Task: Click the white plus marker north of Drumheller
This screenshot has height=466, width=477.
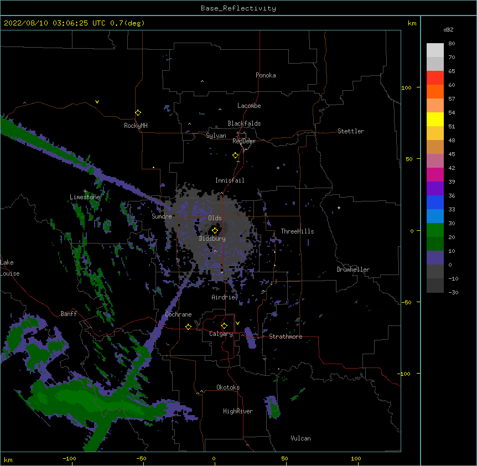Action: click(x=339, y=208)
